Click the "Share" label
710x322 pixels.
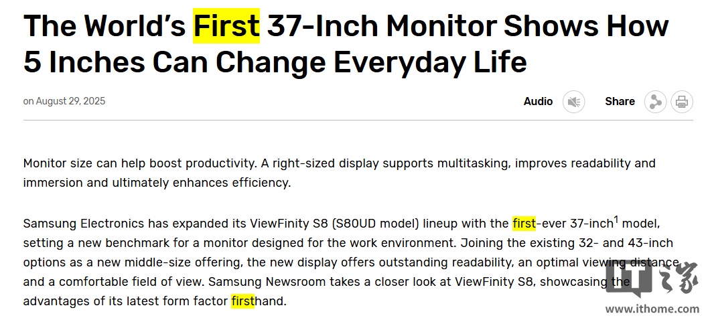tap(620, 102)
